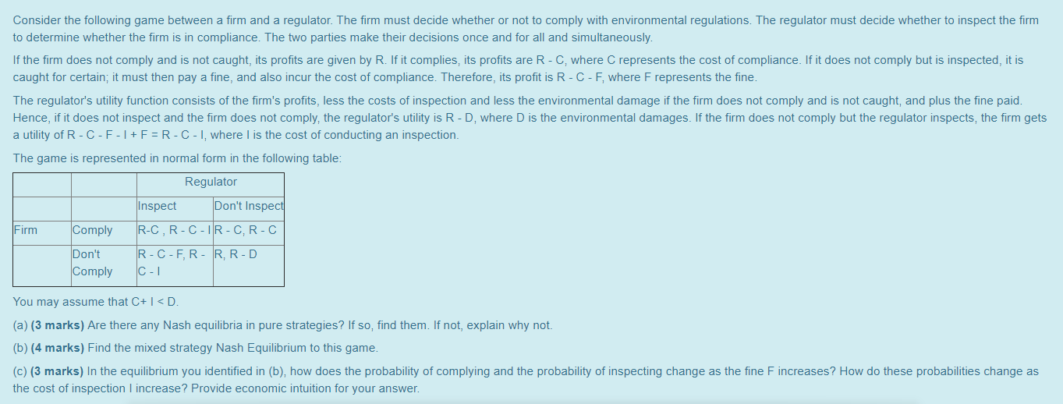
Task: Click the Regulator header cell in the table
Action: point(211,183)
